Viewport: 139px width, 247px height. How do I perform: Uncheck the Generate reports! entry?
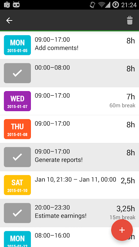point(17,157)
